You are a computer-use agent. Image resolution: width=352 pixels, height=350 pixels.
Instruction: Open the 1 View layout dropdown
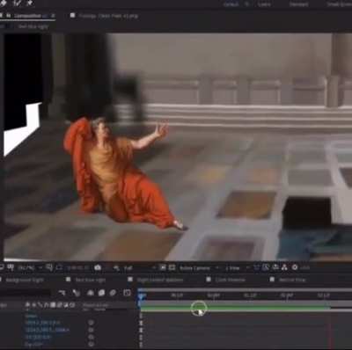(x=236, y=268)
